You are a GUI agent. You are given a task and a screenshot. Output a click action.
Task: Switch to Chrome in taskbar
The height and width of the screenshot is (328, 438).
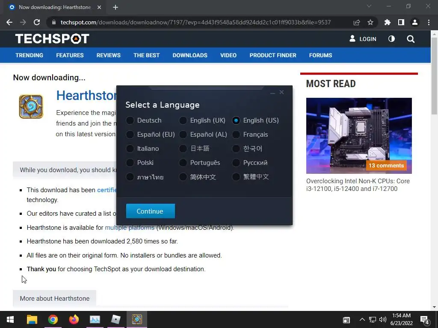coord(53,319)
